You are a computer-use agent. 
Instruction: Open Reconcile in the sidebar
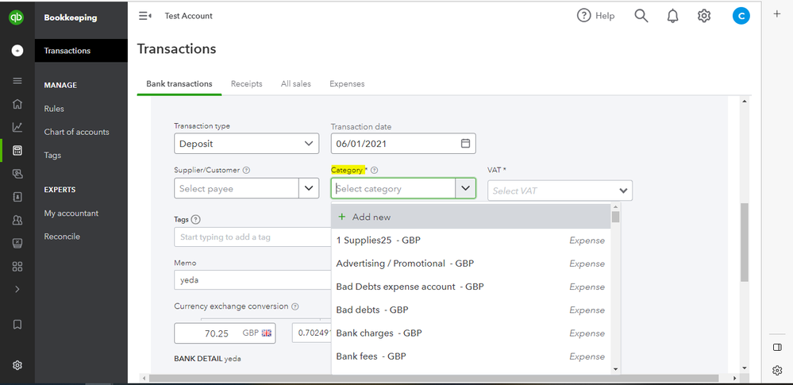[62, 237]
